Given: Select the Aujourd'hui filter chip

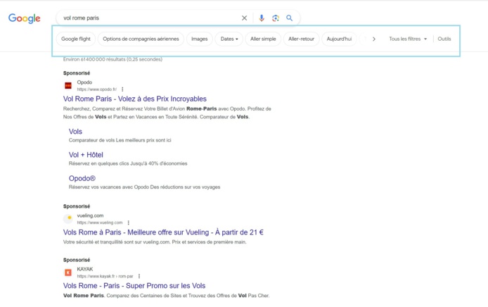Looking at the screenshot, I should tap(339, 39).
